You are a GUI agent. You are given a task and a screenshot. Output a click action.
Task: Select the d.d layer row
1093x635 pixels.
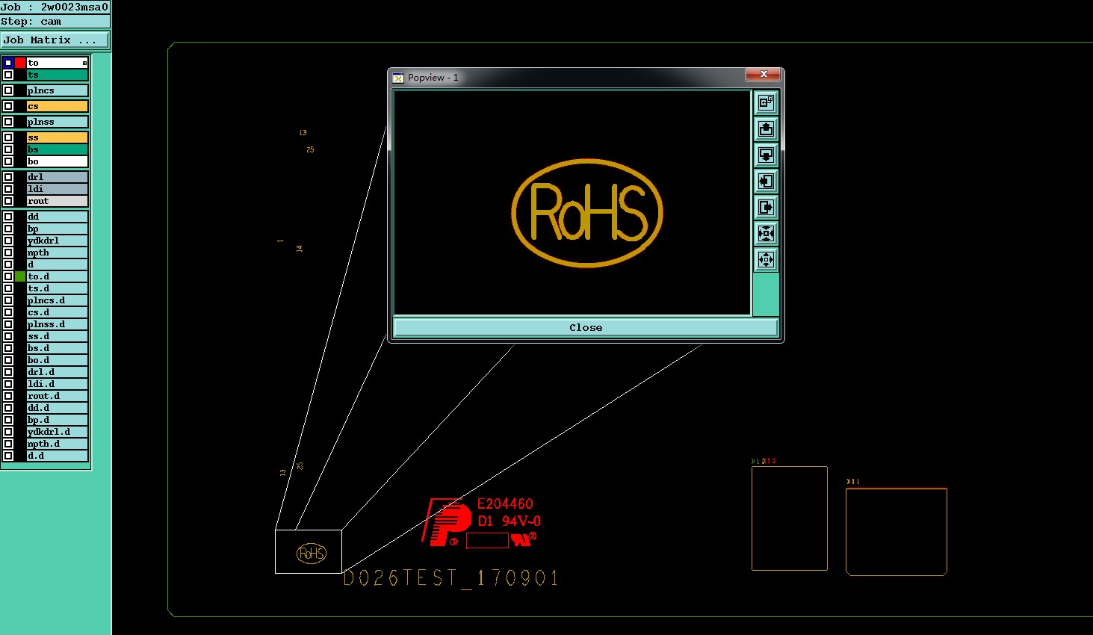(58, 456)
